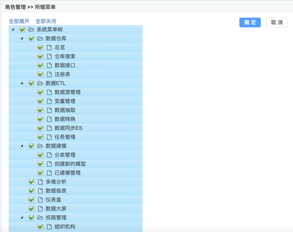Collapse the root 系统菜单树 arrow
The image size is (293, 232).
click(x=13, y=30)
